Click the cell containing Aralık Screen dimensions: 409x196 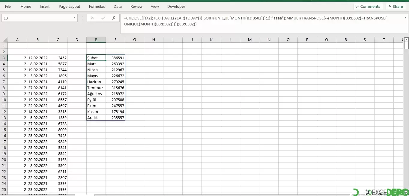96,118
